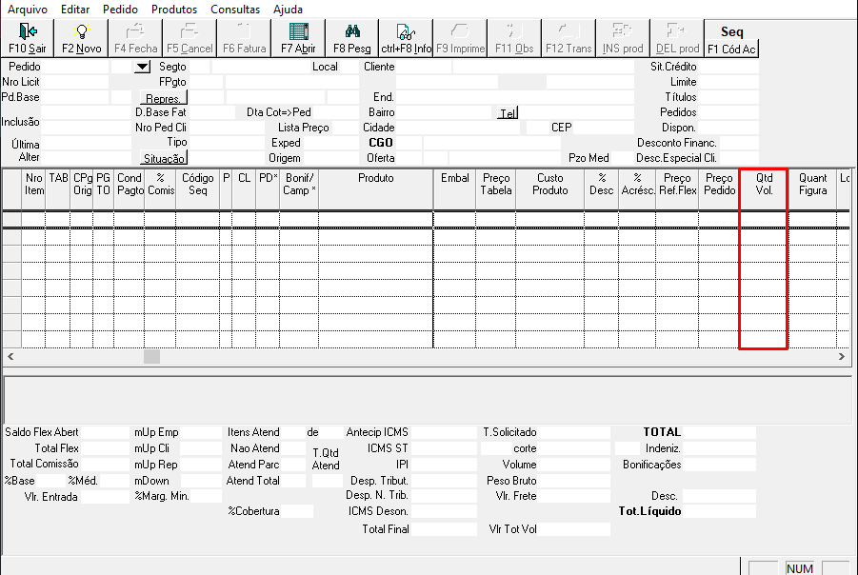
Task: Click the Custo Produto column header
Action: pos(549,189)
